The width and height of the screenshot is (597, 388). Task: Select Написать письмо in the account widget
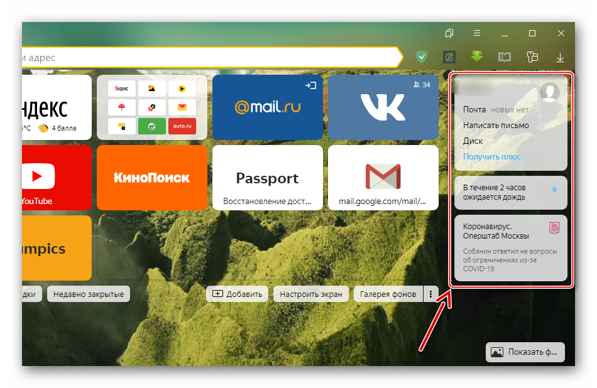point(496,125)
